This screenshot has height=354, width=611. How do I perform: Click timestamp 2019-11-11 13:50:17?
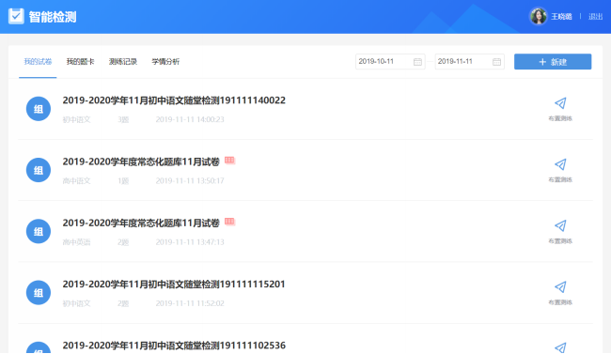(190, 180)
